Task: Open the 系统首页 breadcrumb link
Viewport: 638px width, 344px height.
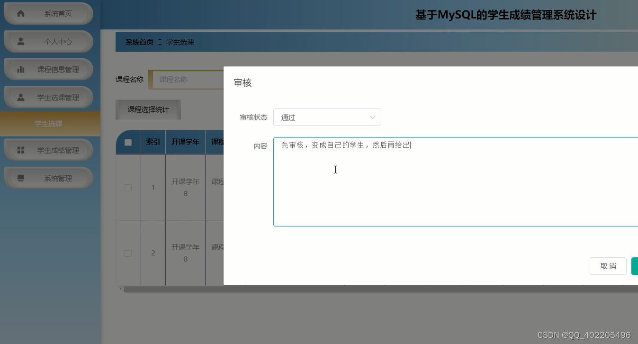Action: (138, 42)
